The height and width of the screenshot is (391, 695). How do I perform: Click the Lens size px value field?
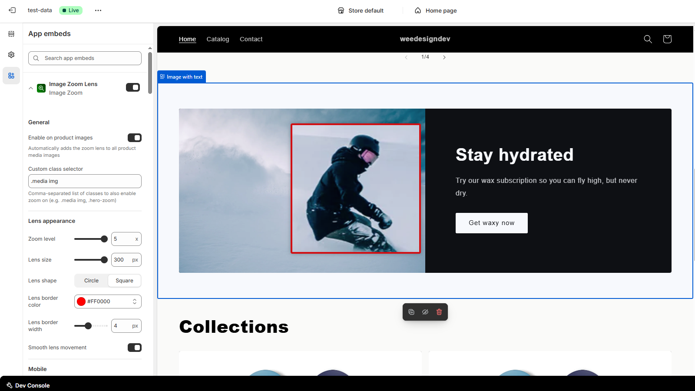point(126,260)
